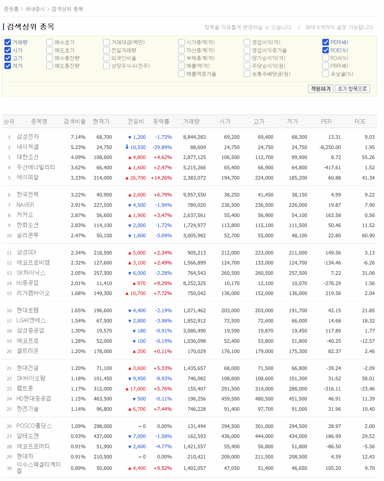Go to 증권홈 in the breadcrumb
384x481 pixels.
[x=11, y=9]
